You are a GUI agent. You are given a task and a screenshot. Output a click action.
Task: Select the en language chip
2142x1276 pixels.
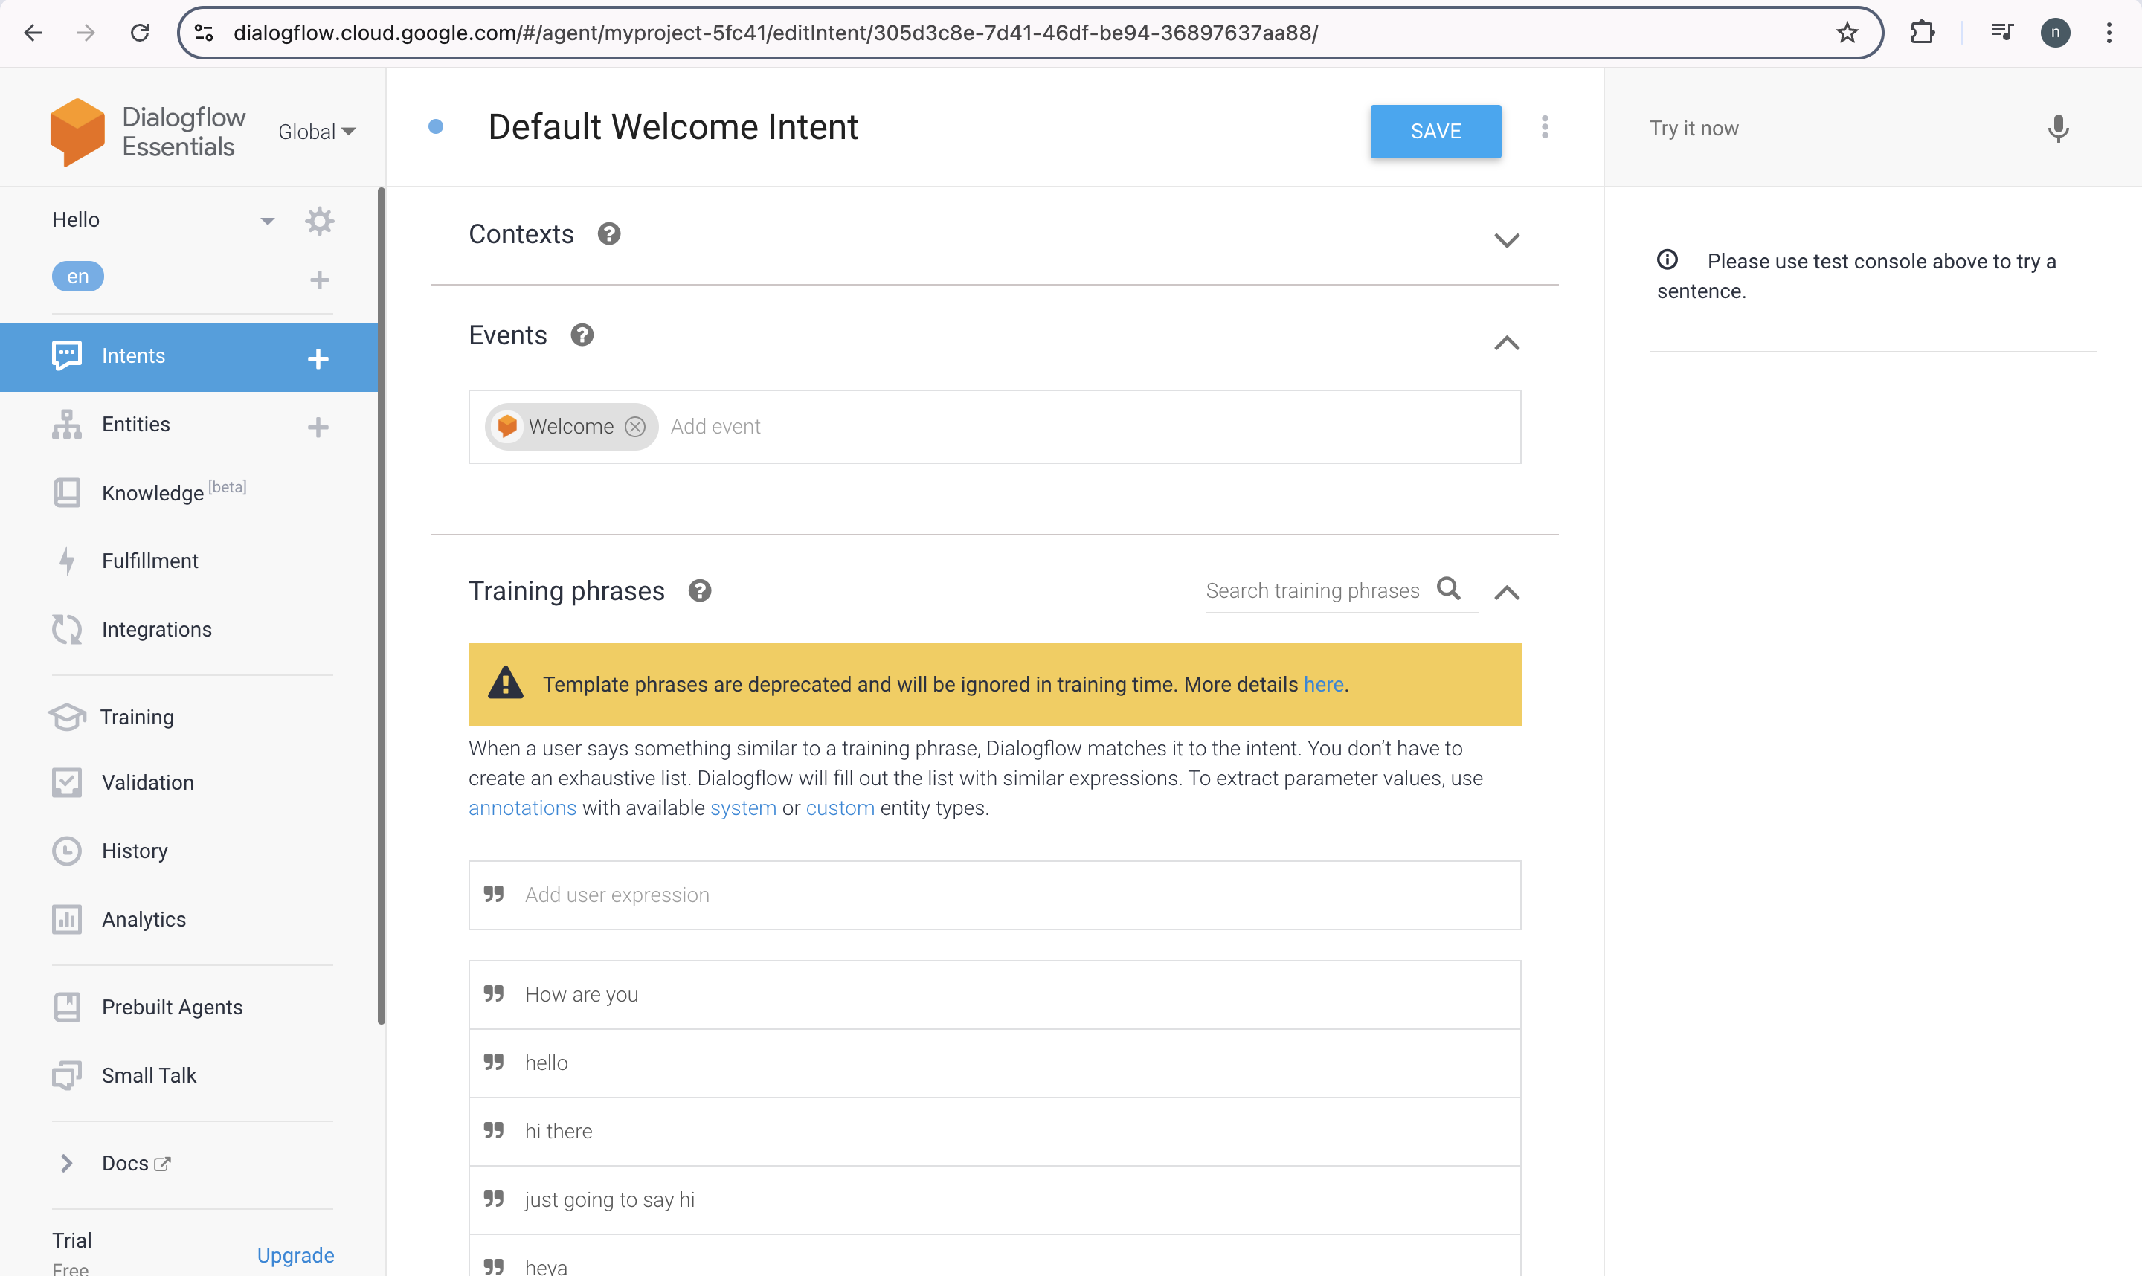tap(77, 276)
